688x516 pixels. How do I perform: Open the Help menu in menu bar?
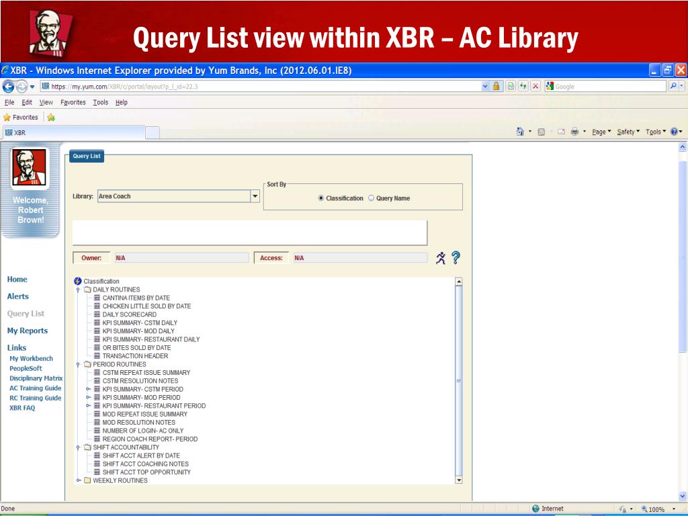click(122, 102)
